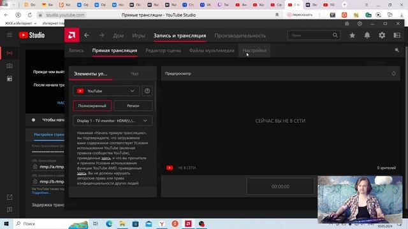Click the Подробнее link in YouTube Studio
Screen dimensions: 408x229
41,193
